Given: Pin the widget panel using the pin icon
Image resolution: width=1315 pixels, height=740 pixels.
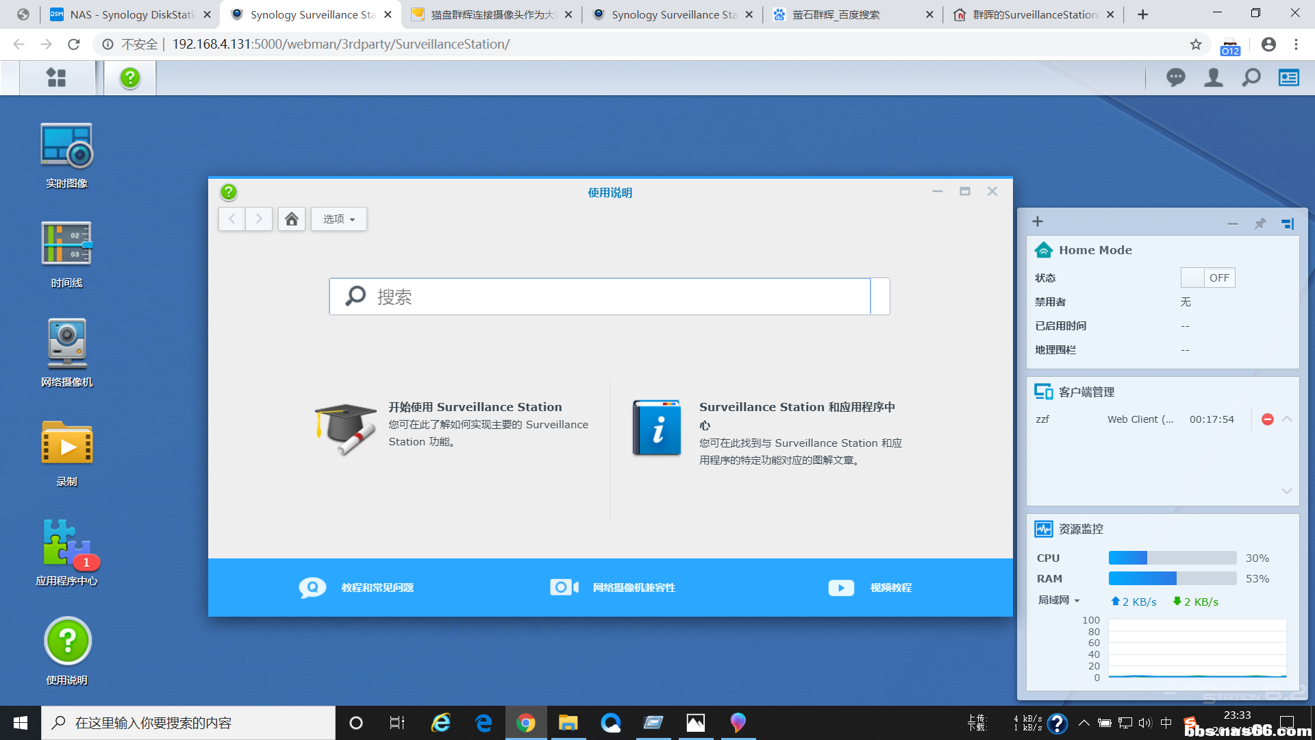Looking at the screenshot, I should (1260, 223).
